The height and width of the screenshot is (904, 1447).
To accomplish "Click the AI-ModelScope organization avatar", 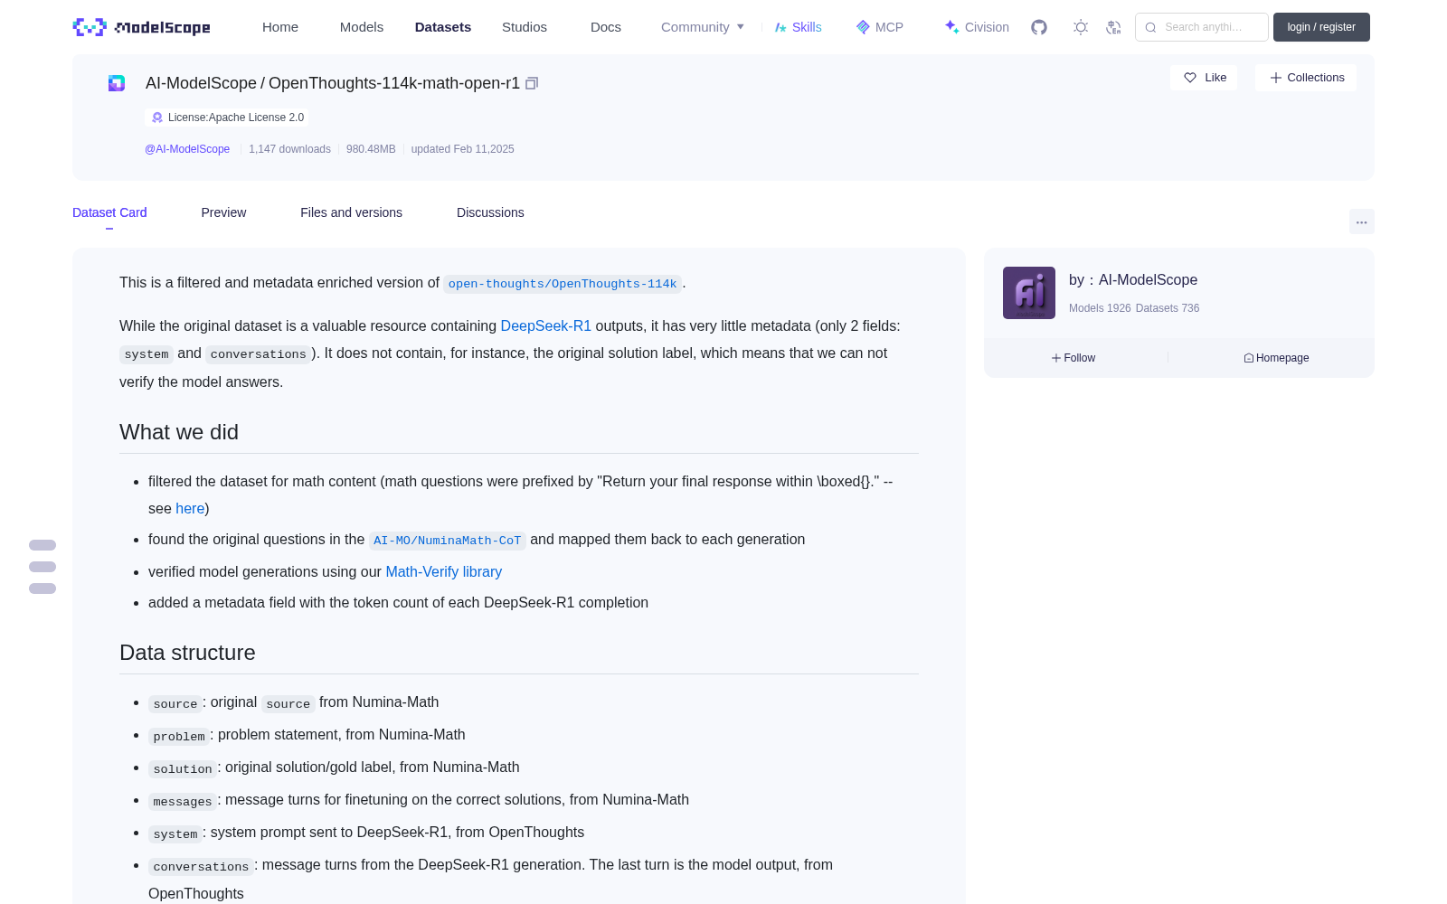I will tap(1029, 293).
